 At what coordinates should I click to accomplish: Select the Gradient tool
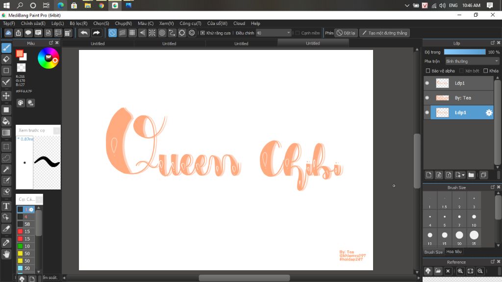[x=6, y=133]
